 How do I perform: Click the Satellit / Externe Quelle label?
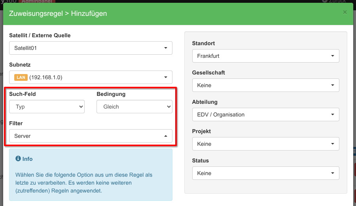pos(40,35)
